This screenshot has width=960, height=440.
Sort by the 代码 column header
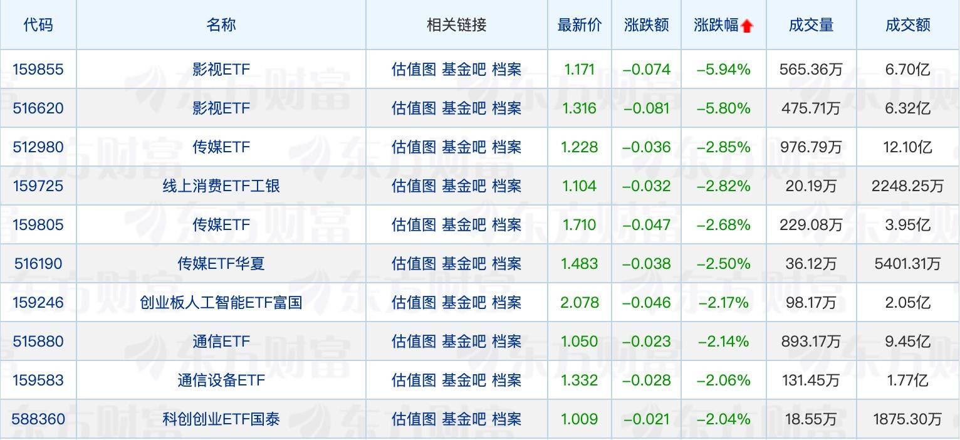[x=39, y=25]
